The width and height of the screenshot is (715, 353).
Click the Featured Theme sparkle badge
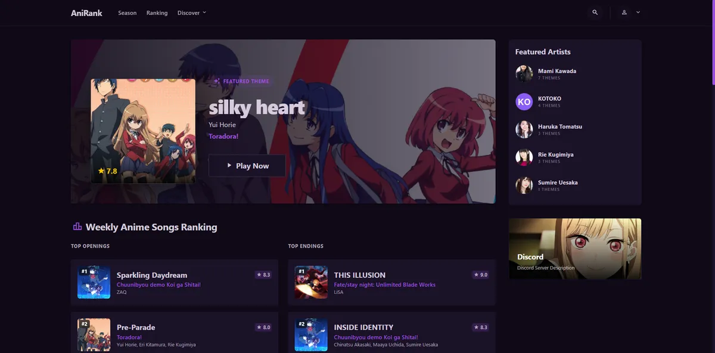pos(242,81)
